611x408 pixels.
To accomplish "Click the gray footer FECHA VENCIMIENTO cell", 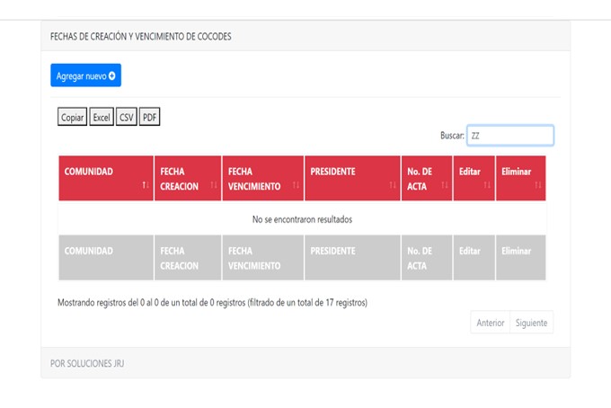I will point(262,258).
